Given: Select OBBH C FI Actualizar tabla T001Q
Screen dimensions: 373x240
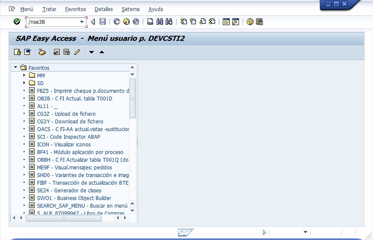Looking at the screenshot, I should (x=83, y=160).
